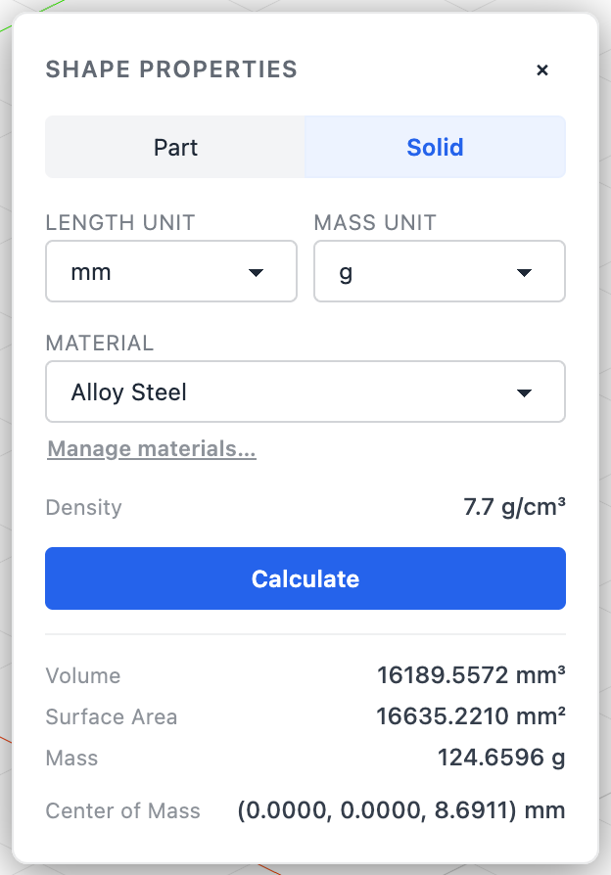Select the volume value 16189.5572 mm³
The width and height of the screenshot is (611, 875).
pyautogui.click(x=471, y=675)
